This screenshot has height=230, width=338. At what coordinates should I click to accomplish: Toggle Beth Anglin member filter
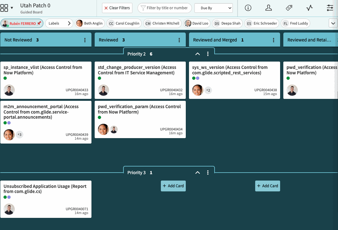[90, 23]
